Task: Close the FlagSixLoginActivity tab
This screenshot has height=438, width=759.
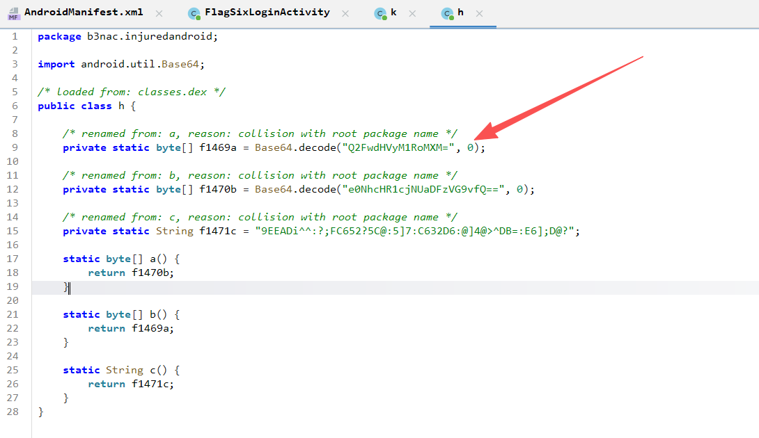Action: (x=345, y=13)
